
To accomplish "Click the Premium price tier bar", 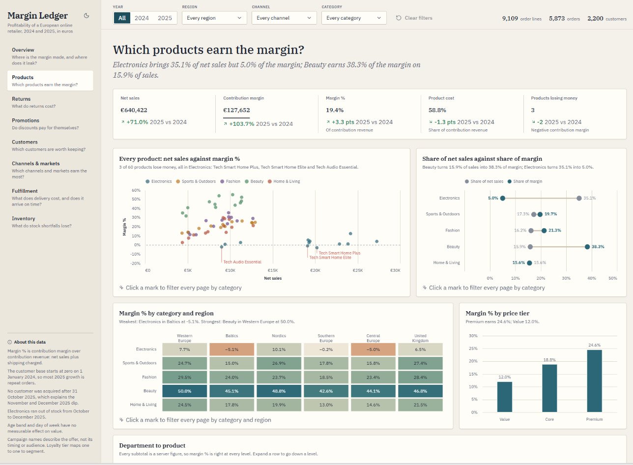I will click(x=594, y=381).
